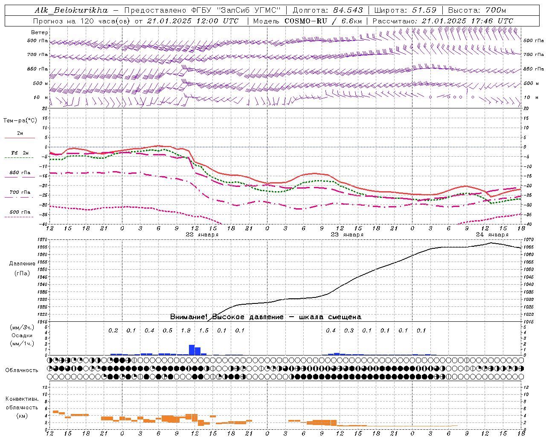Click the Высота: 700м value

[477, 10]
